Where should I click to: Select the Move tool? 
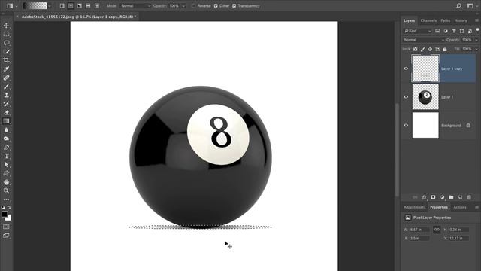click(6, 26)
